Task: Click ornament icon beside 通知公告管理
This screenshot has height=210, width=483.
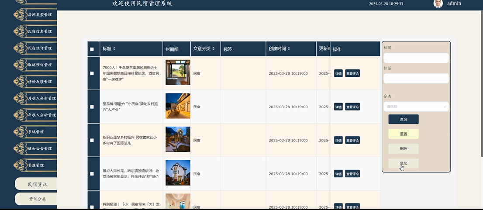Action: pos(21,148)
